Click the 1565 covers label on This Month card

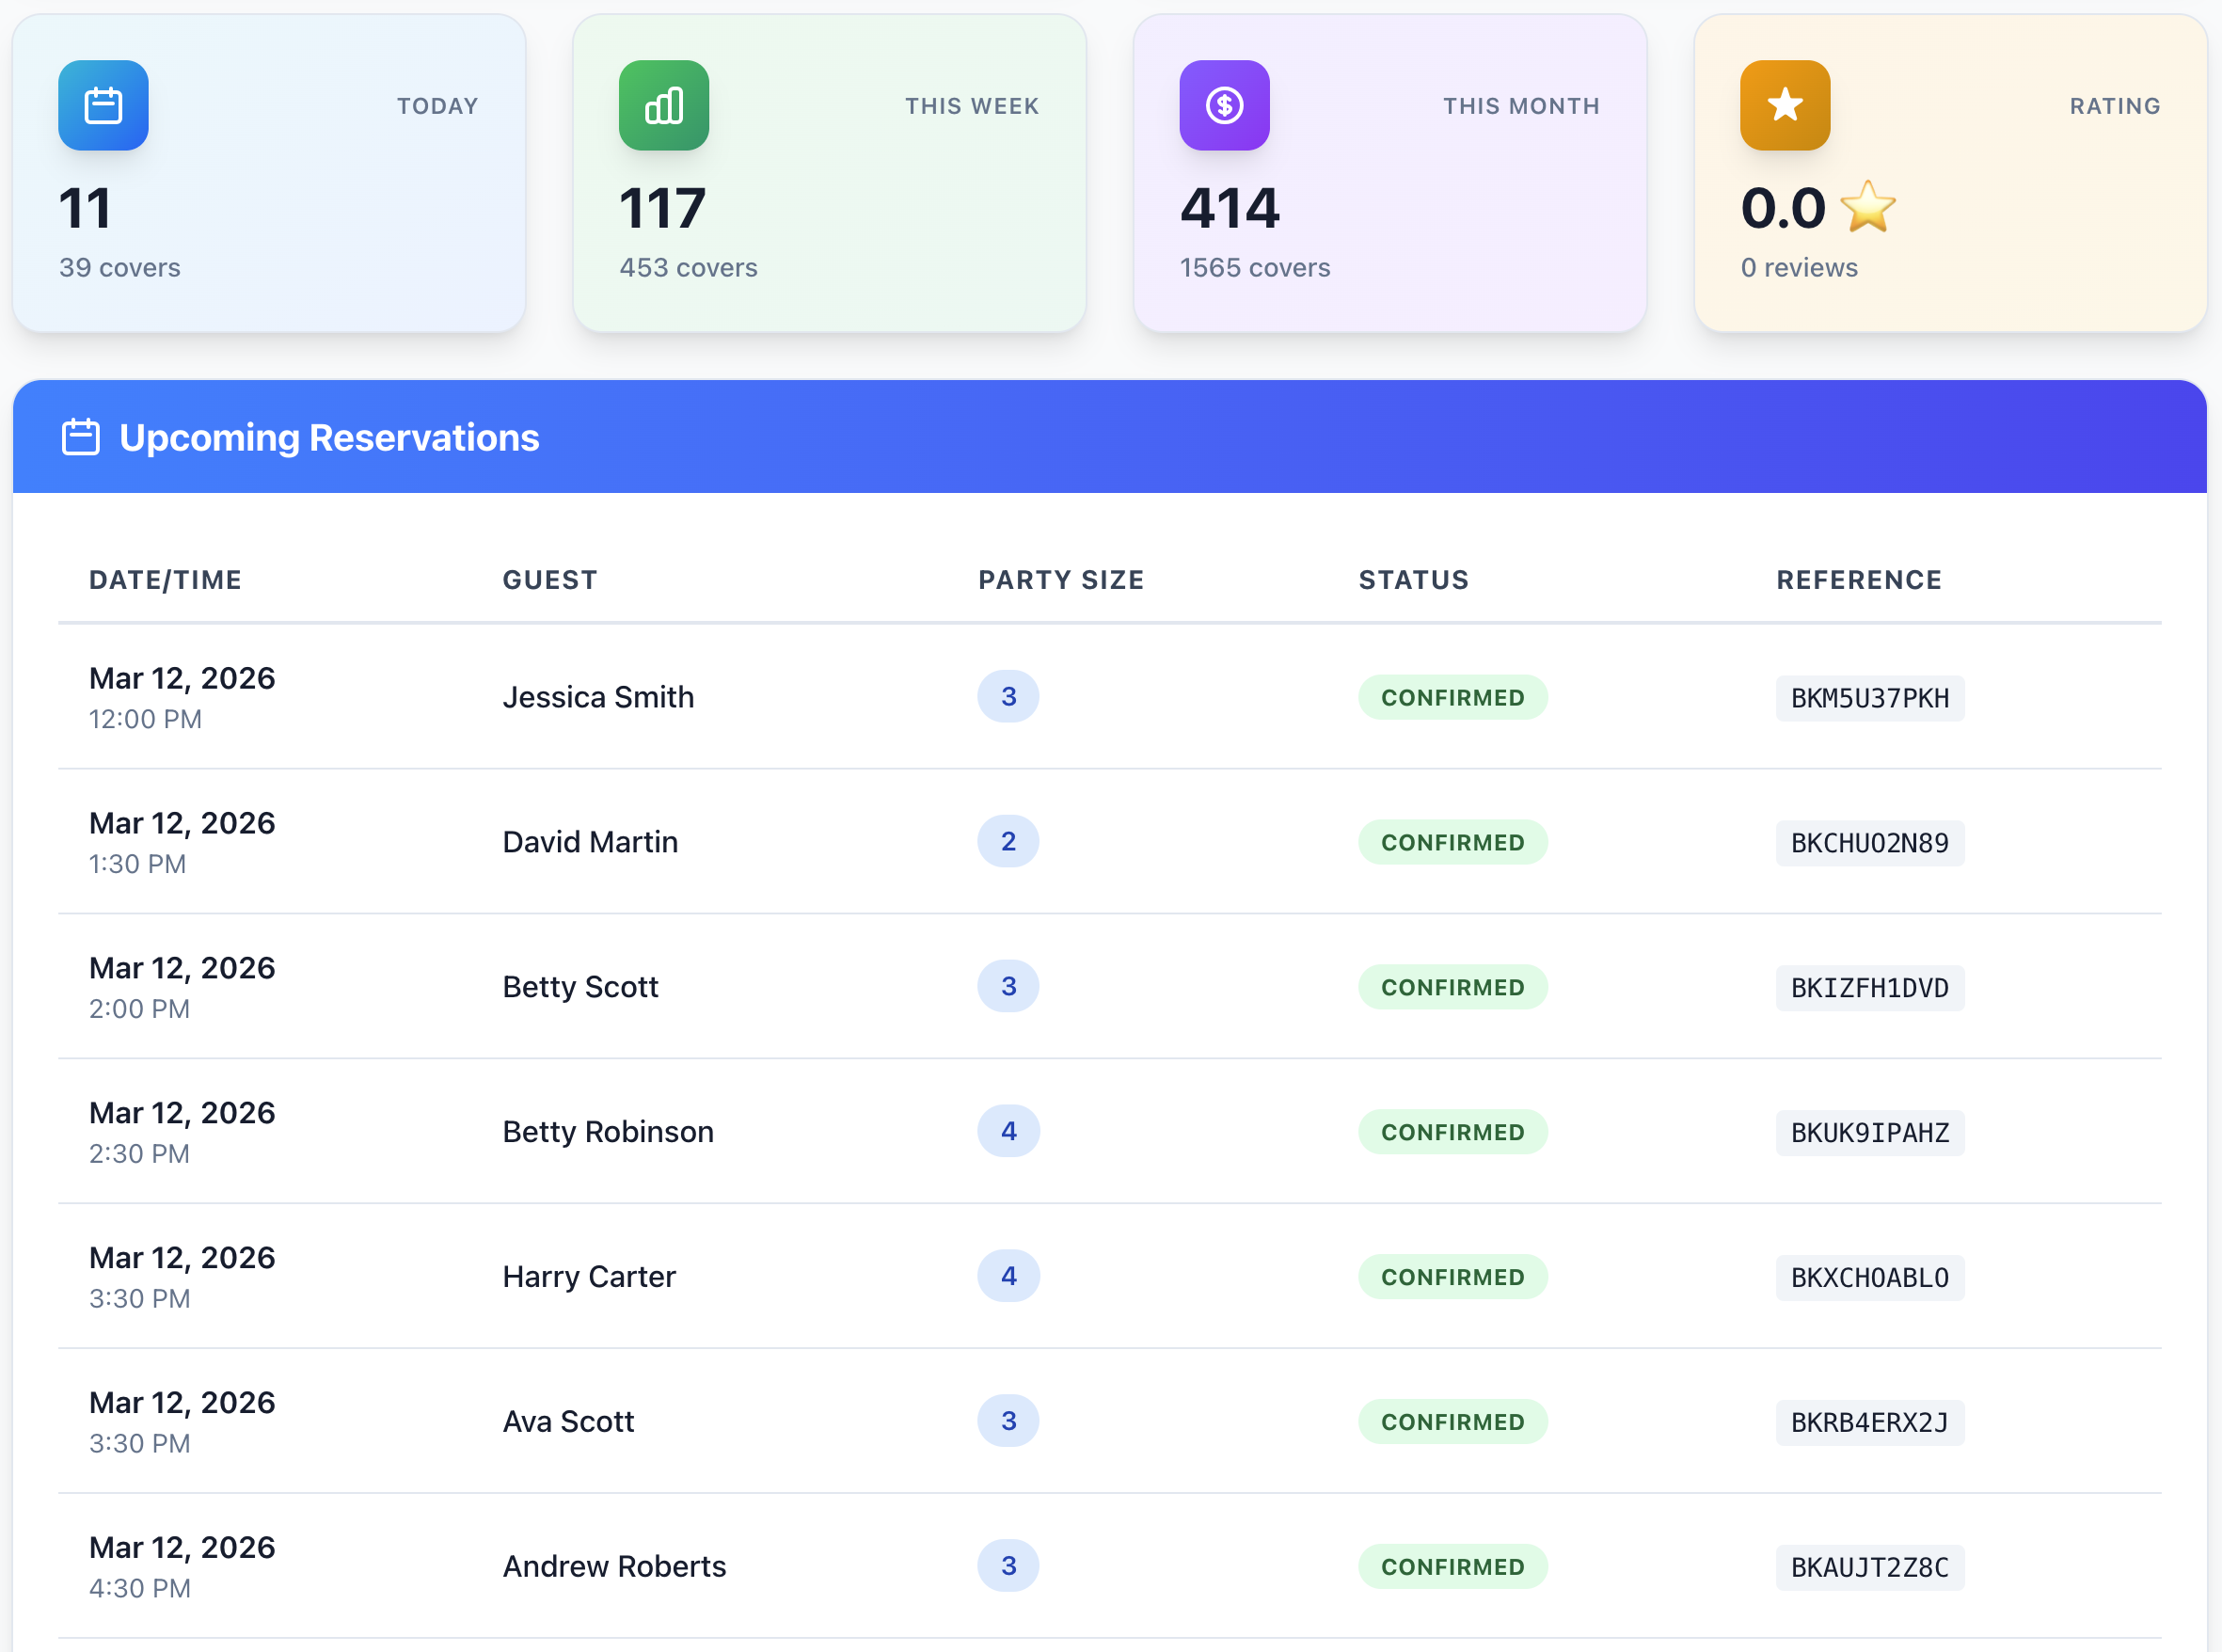[x=1255, y=267]
